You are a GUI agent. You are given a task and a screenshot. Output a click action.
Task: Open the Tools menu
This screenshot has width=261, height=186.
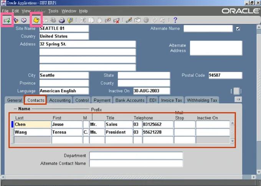pyautogui.click(x=53, y=11)
